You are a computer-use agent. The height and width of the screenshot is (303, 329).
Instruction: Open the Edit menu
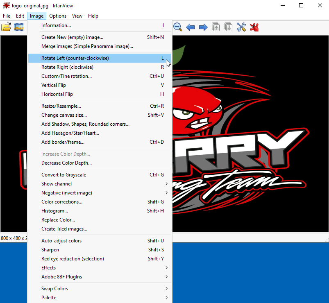click(x=20, y=16)
